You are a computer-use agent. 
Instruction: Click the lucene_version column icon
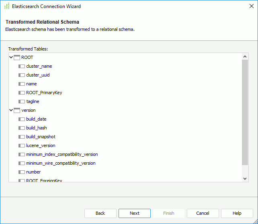(22, 145)
